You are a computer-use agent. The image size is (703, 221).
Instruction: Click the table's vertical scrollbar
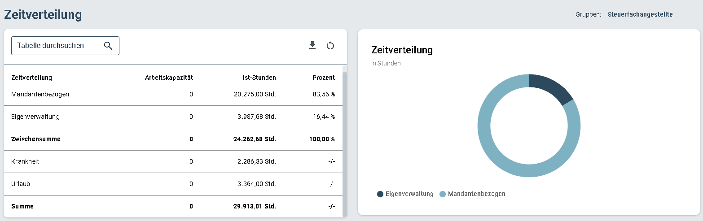point(344,143)
